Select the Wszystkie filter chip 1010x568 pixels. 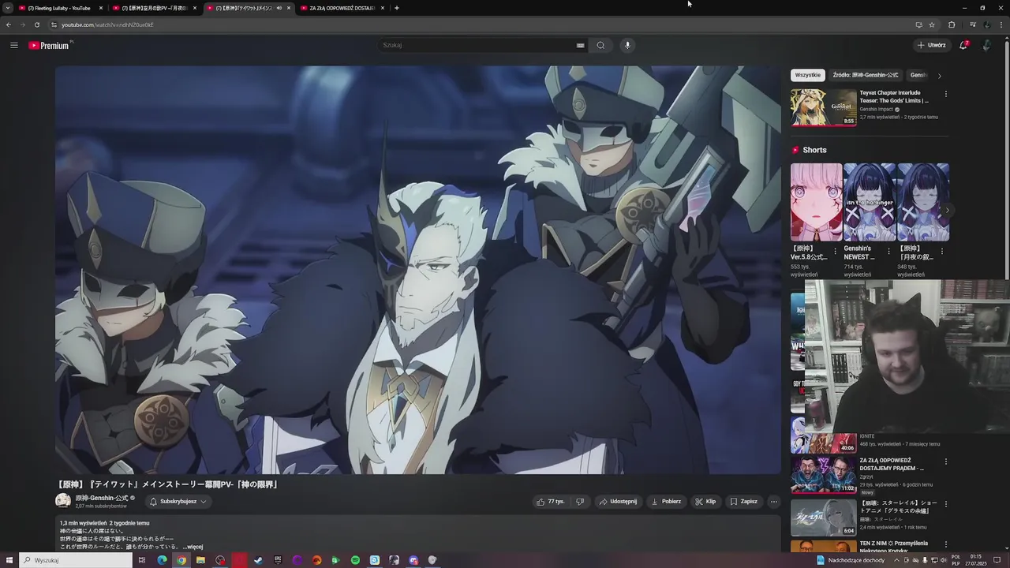pos(807,75)
